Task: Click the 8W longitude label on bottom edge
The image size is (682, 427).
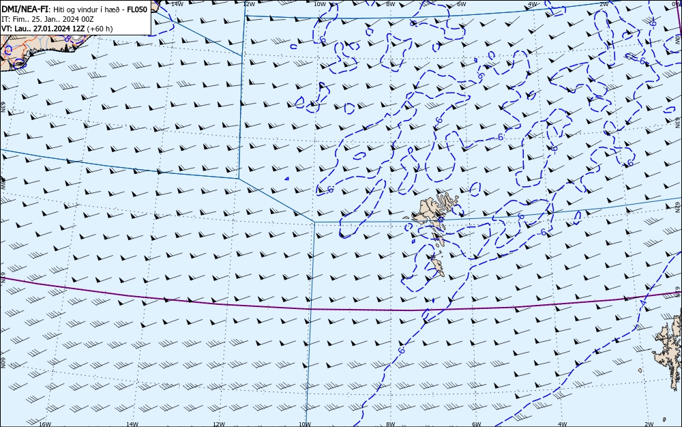Action: coord(391,424)
